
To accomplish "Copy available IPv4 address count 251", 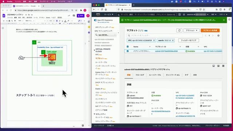I will [128, 106].
